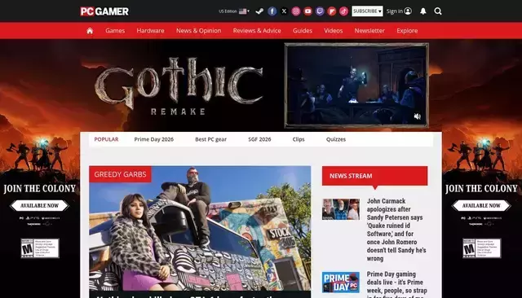Open the Reviews & Advice menu
Image resolution: width=522 pixels, height=298 pixels.
click(257, 31)
